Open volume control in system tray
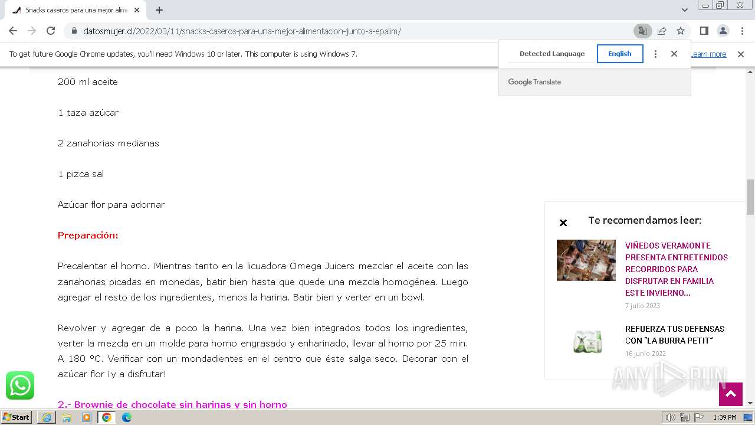Image resolution: width=755 pixels, height=425 pixels. tap(670, 417)
